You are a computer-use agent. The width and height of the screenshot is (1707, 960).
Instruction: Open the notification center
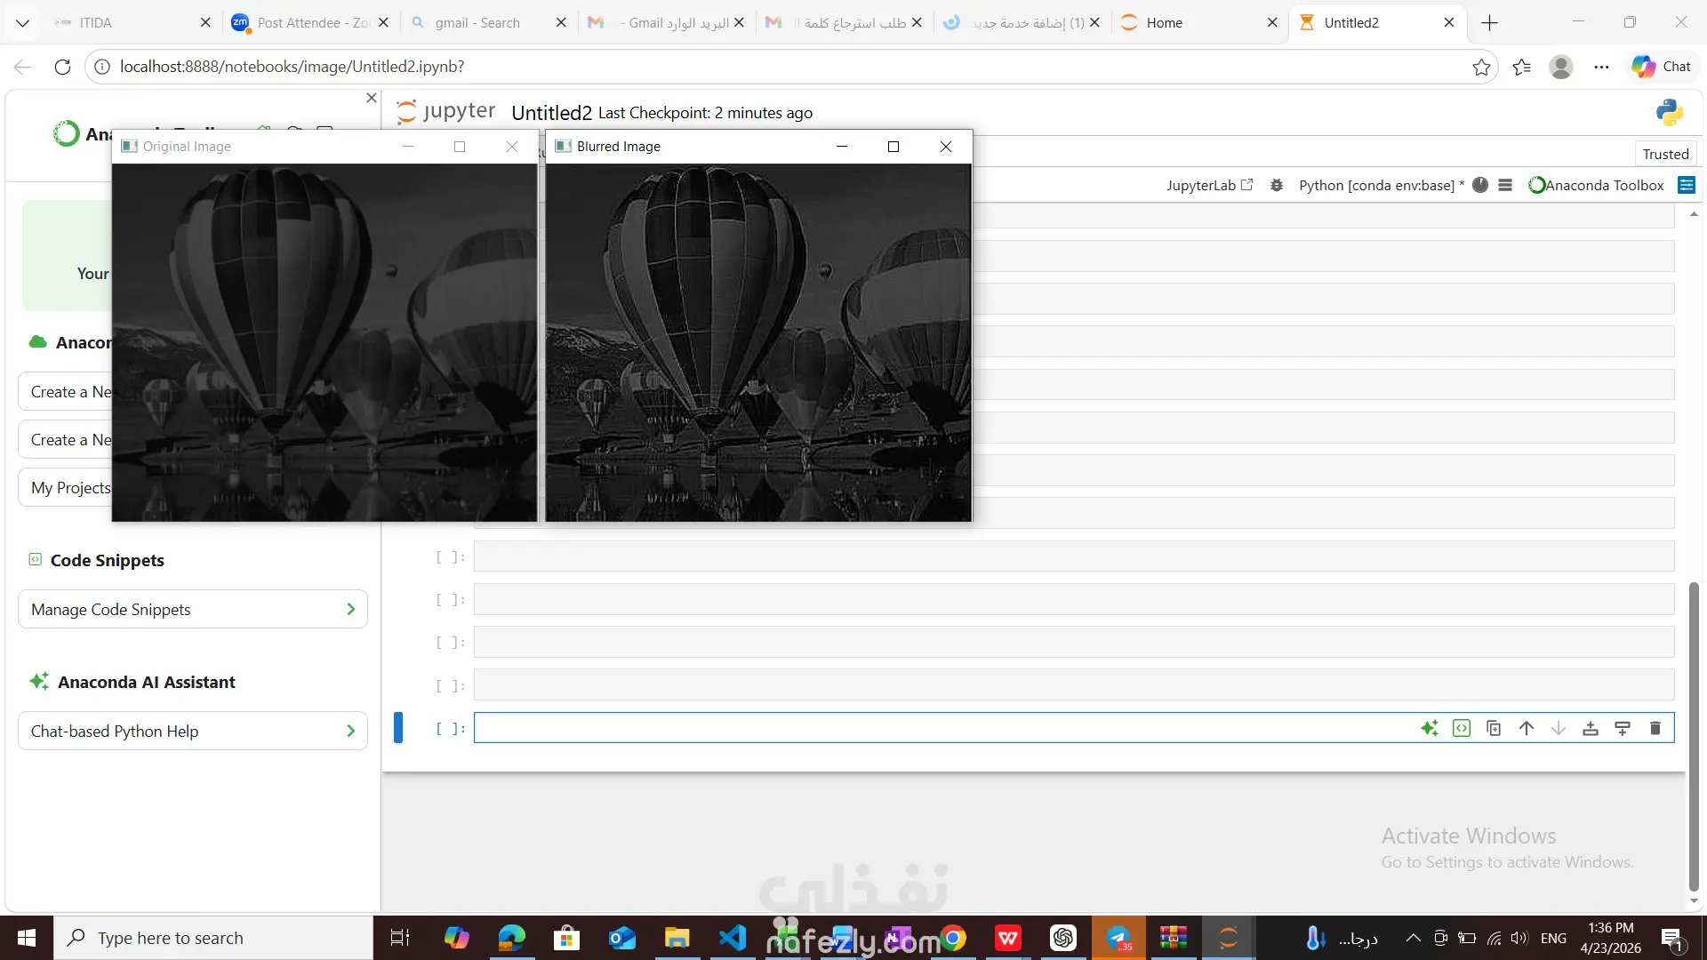[x=1672, y=938]
